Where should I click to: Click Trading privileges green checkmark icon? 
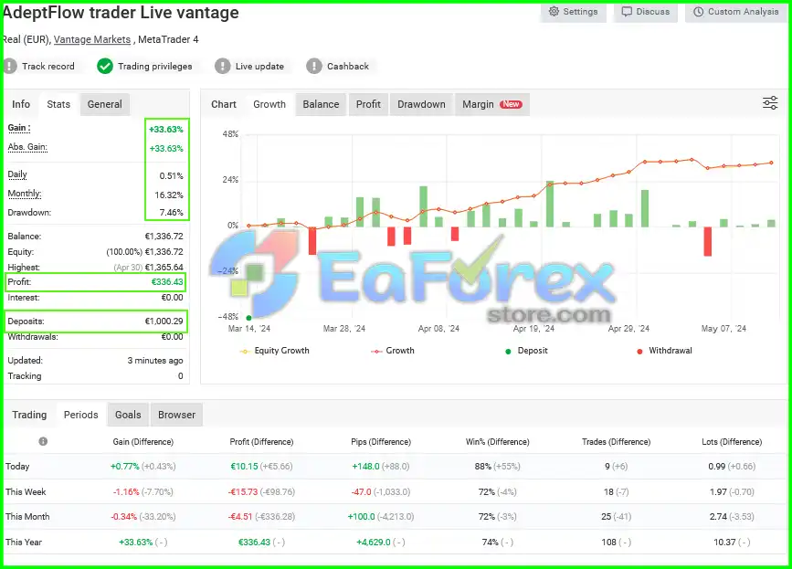pos(105,66)
